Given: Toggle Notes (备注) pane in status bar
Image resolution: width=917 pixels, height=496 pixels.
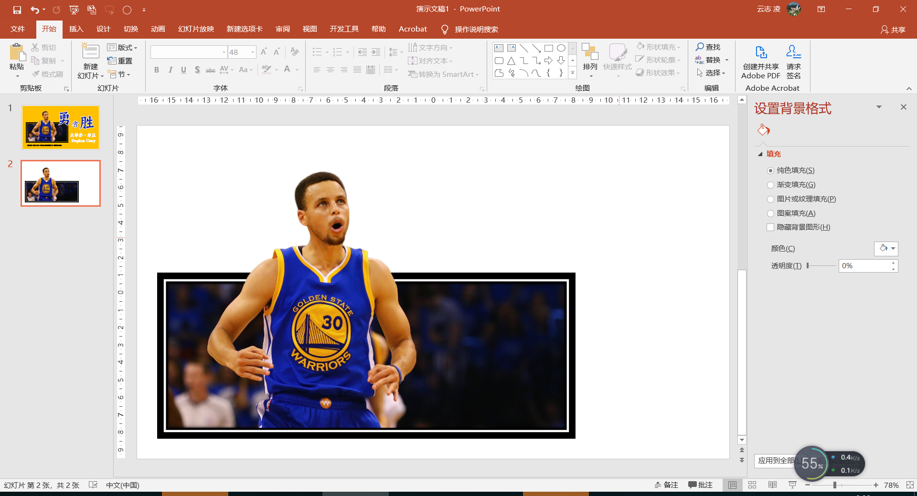Looking at the screenshot, I should (x=666, y=485).
